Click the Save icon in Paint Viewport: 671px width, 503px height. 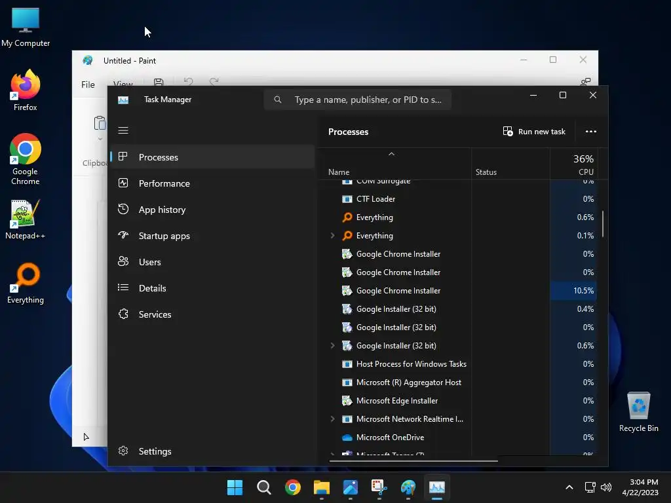click(159, 82)
